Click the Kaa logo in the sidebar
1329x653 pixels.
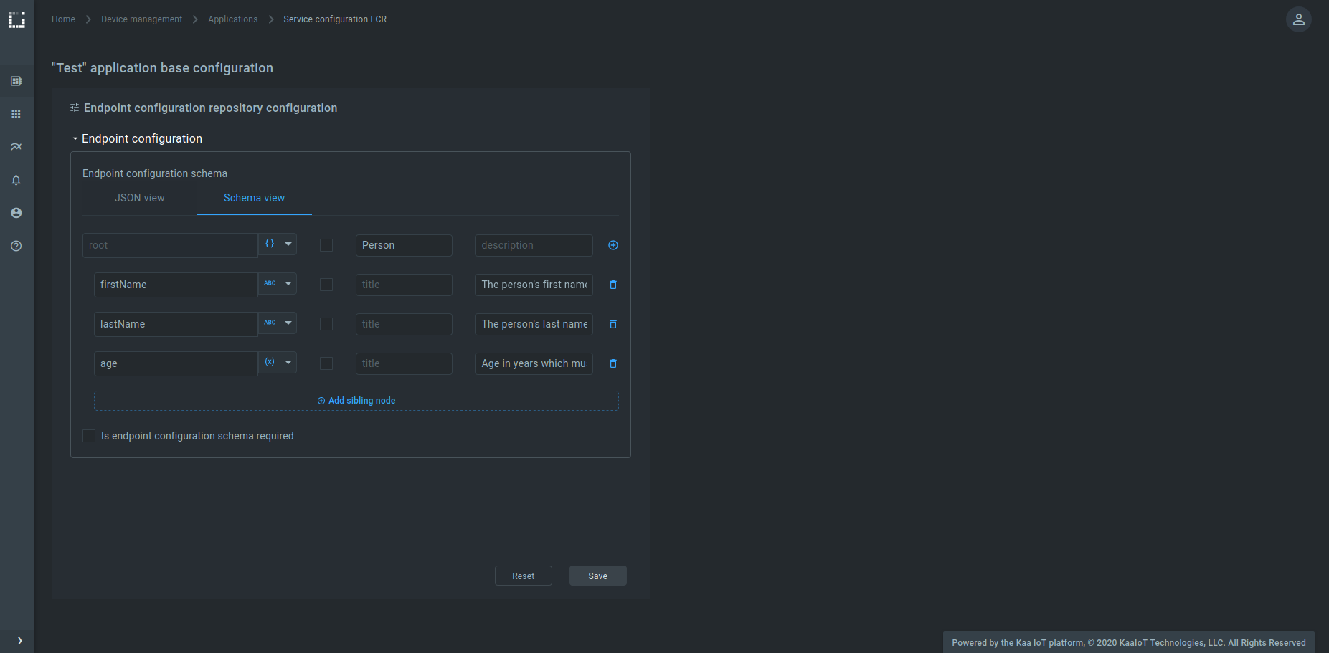(16, 20)
